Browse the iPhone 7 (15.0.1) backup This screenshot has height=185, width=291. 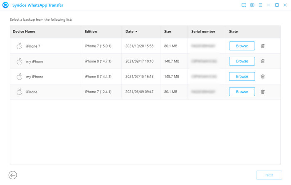(x=242, y=46)
